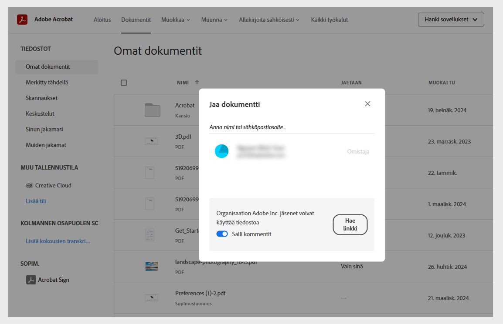This screenshot has width=503, height=324.
Task: Click the Creative Cloud icon
Action: coord(30,185)
